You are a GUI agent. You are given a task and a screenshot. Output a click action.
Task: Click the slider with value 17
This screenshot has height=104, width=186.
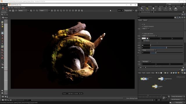tap(167, 53)
